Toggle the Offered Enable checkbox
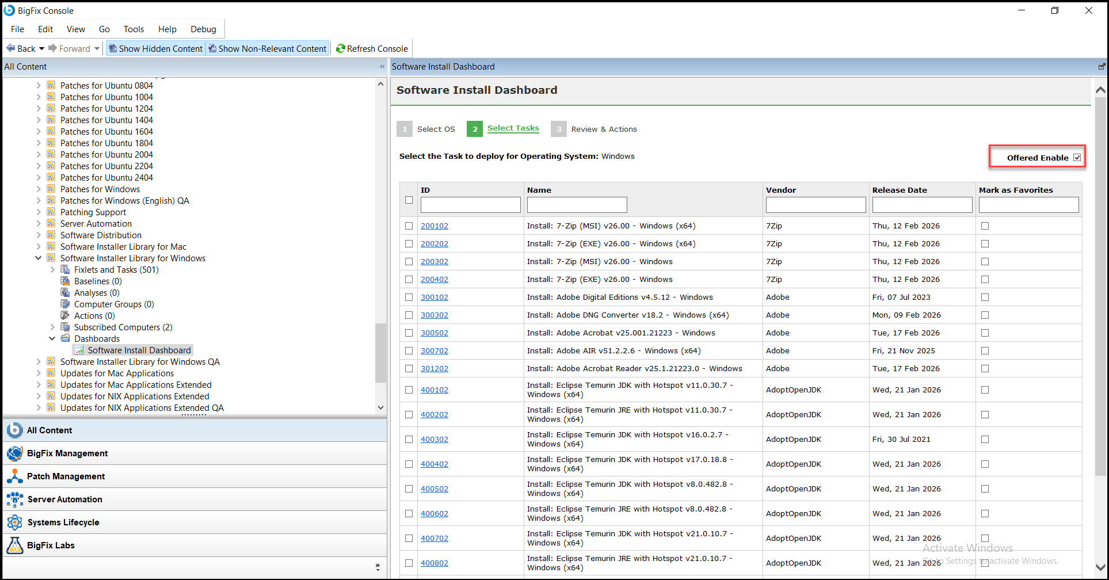Viewport: 1109px width, 580px height. pos(1077,158)
